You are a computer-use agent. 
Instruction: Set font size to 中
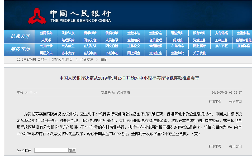[31, 93]
